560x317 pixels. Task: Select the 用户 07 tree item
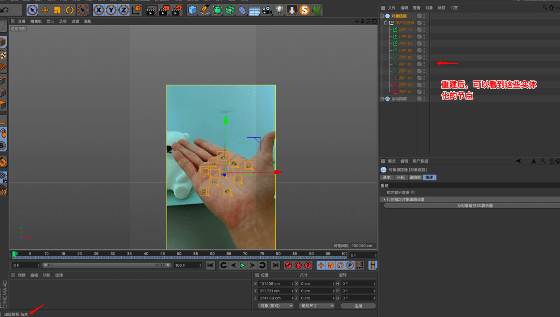[405, 64]
